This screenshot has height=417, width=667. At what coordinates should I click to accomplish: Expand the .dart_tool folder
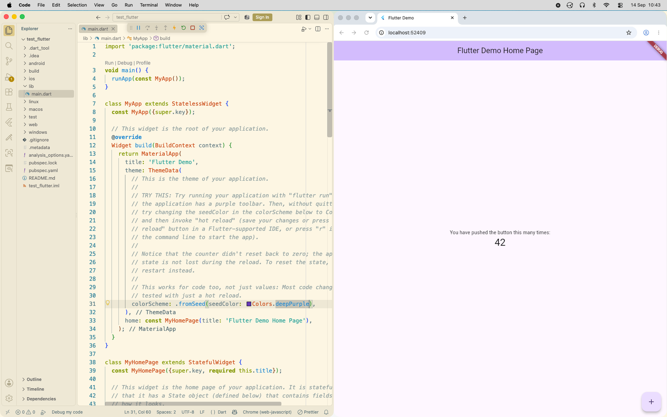click(x=39, y=48)
